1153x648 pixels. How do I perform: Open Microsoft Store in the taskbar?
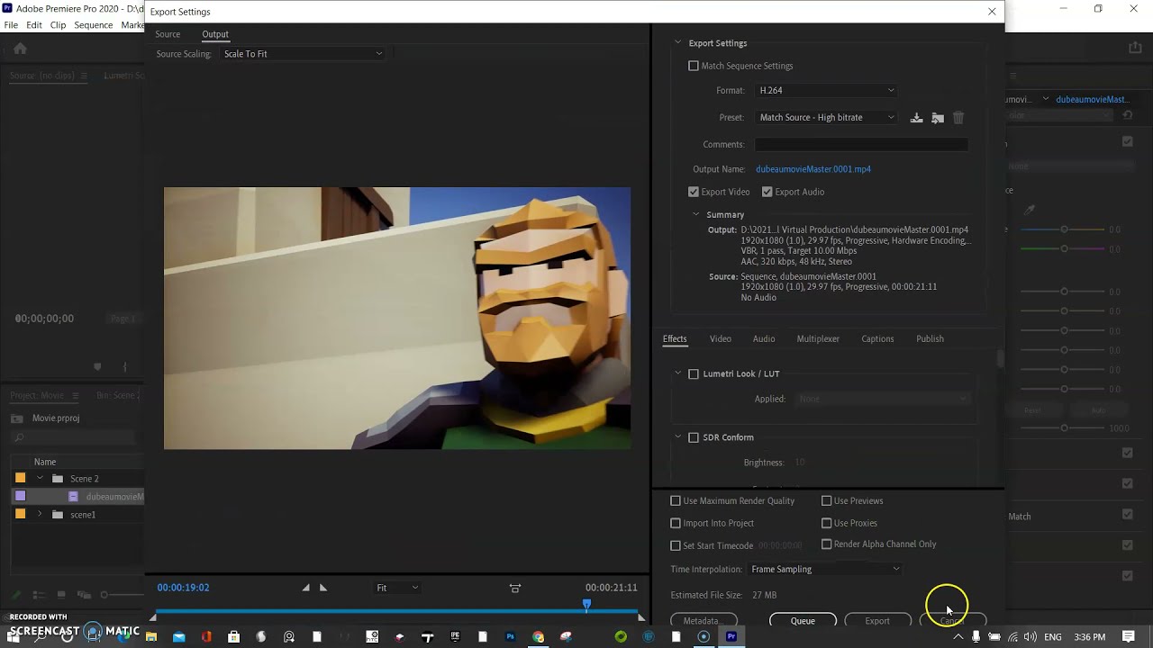[x=234, y=637]
